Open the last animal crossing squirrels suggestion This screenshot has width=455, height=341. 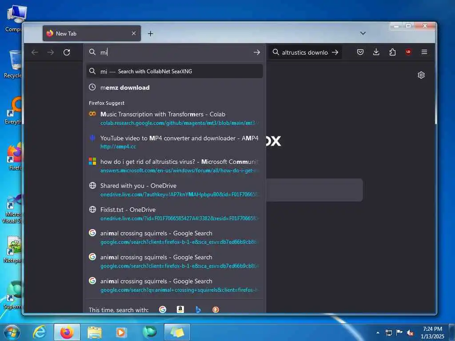point(174,285)
